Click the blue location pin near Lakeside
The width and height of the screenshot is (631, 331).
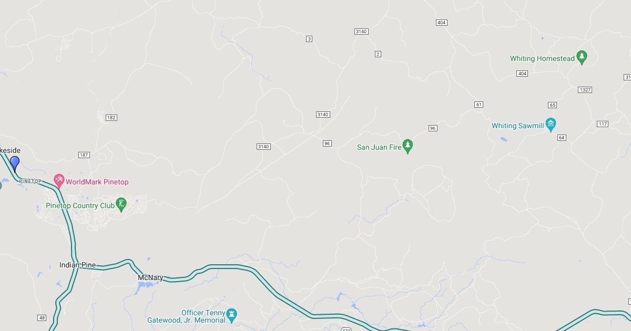pyautogui.click(x=15, y=163)
